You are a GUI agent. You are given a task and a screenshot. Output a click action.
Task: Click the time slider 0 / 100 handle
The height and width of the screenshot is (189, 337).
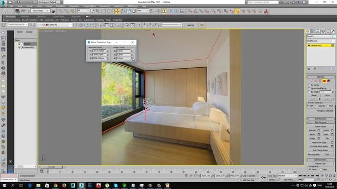click(52, 167)
